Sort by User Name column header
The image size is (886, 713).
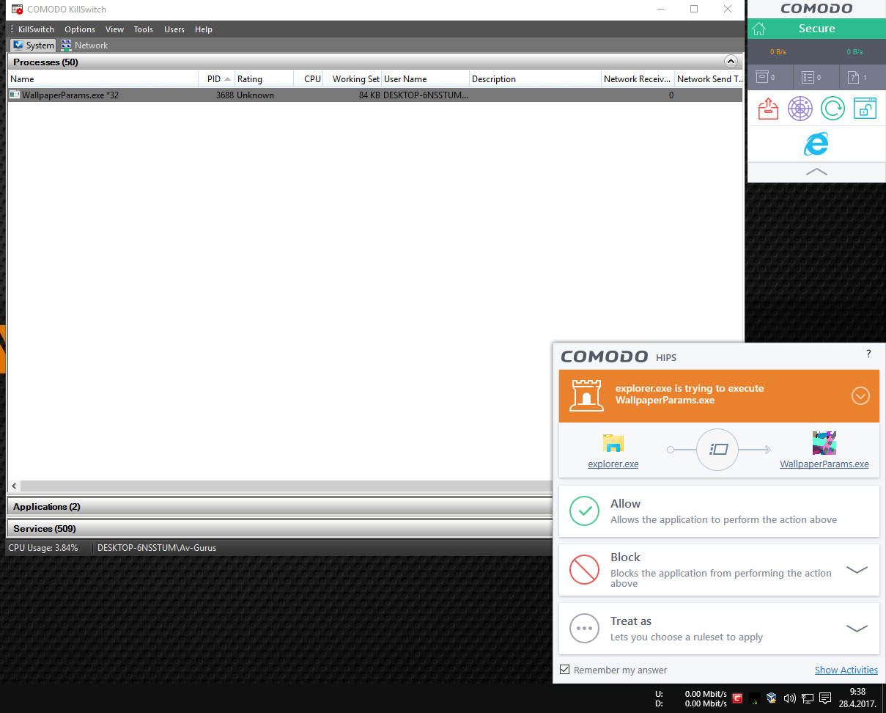(x=425, y=78)
